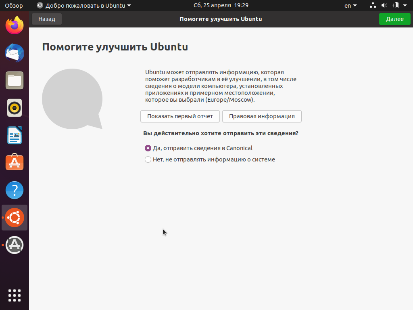This screenshot has height=310, width=413.
Task: Open the Help question mark icon
Action: [15, 190]
